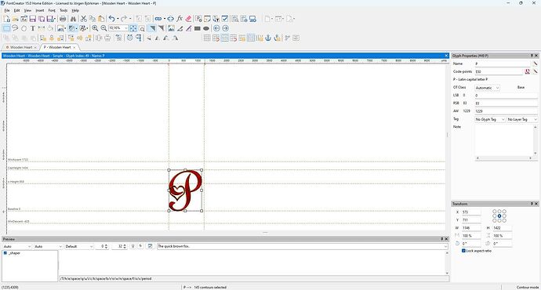Open the Undo history dropdown arrow

(x=118, y=19)
